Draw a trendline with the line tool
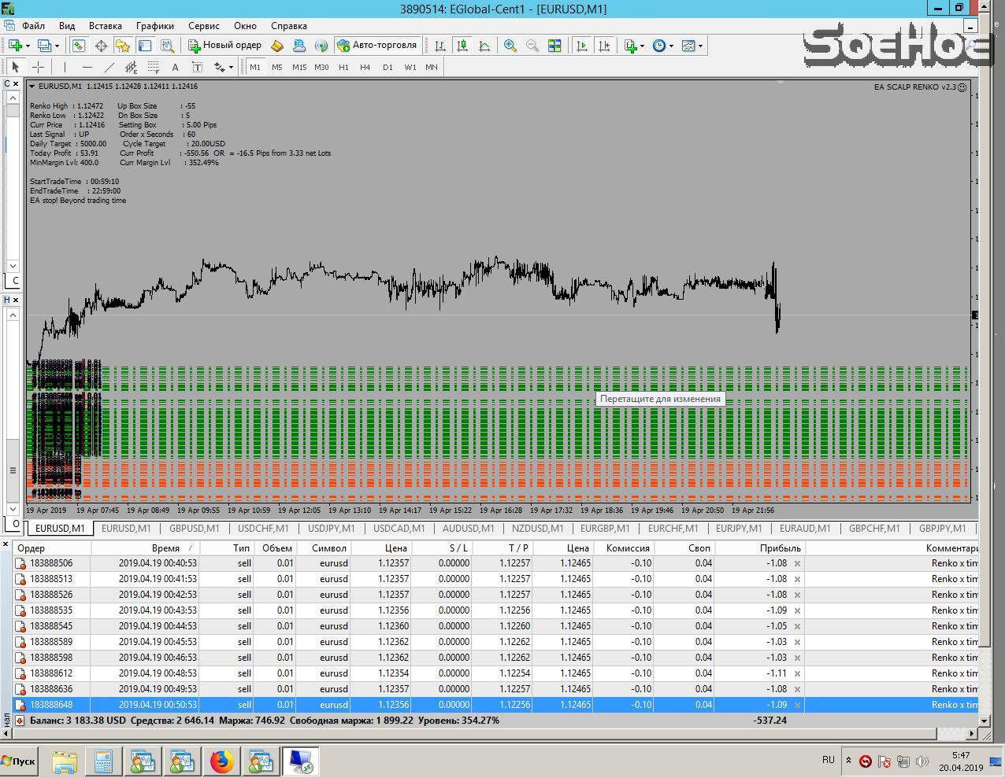Viewport: 1005px width, 778px height. coord(109,67)
